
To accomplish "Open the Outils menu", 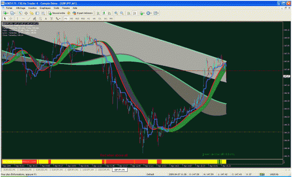I will click(x=57, y=8).
